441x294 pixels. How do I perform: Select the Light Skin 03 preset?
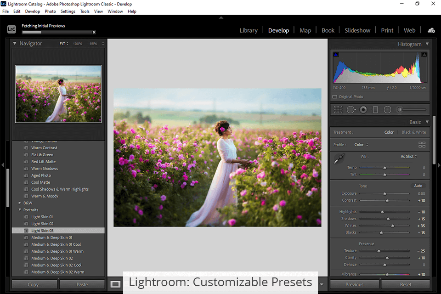pyautogui.click(x=58, y=231)
